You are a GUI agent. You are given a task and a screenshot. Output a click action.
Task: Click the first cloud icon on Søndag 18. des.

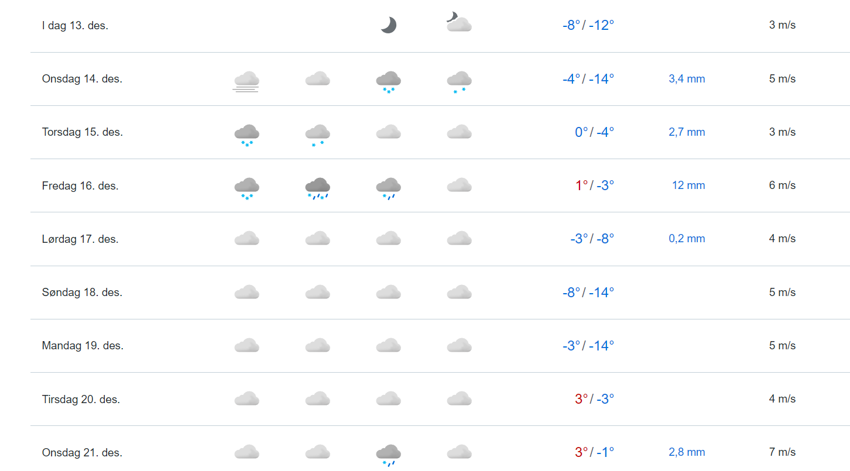(246, 292)
